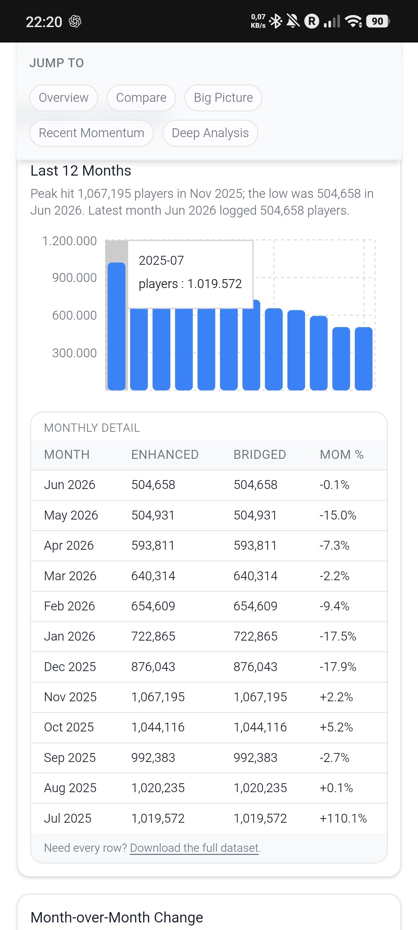418x930 pixels.
Task: Select the Nov 2025 table row
Action: 209,697
